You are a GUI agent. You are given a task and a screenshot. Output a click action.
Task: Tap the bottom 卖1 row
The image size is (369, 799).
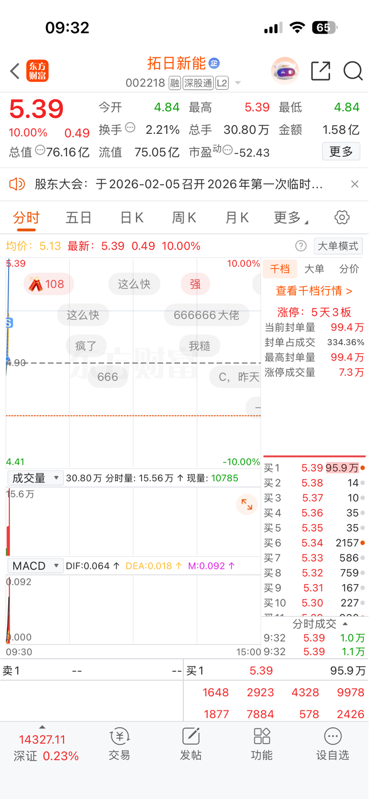point(92,670)
